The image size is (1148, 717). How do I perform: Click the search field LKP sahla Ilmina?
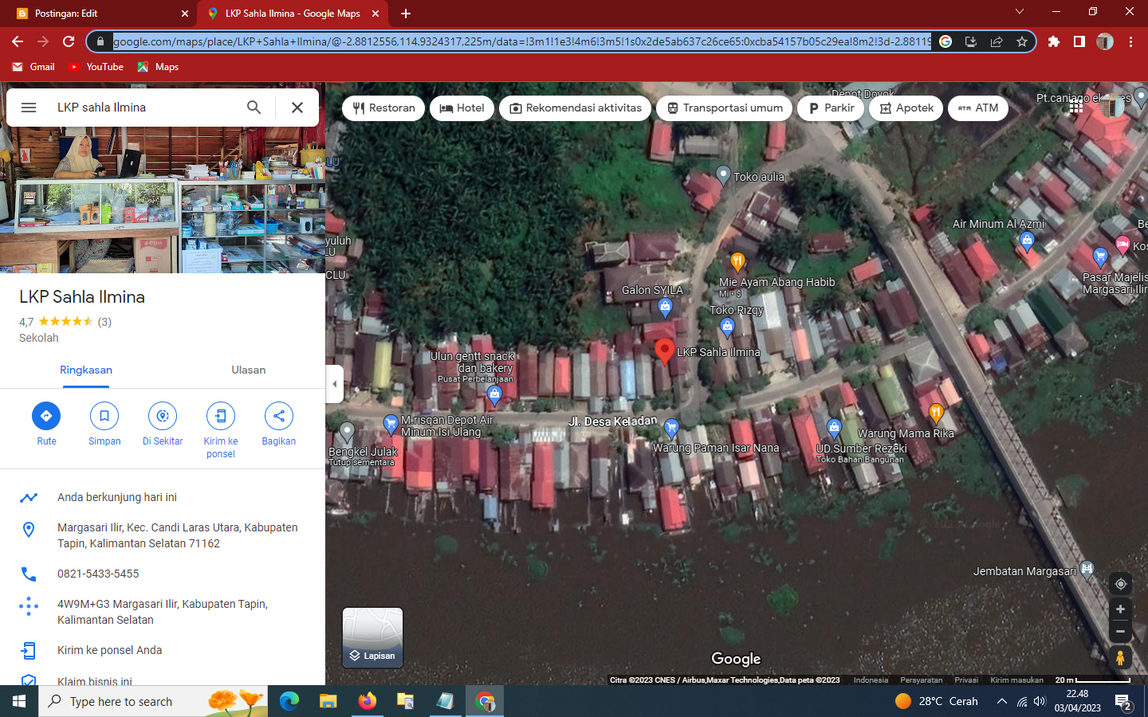pyautogui.click(x=143, y=108)
